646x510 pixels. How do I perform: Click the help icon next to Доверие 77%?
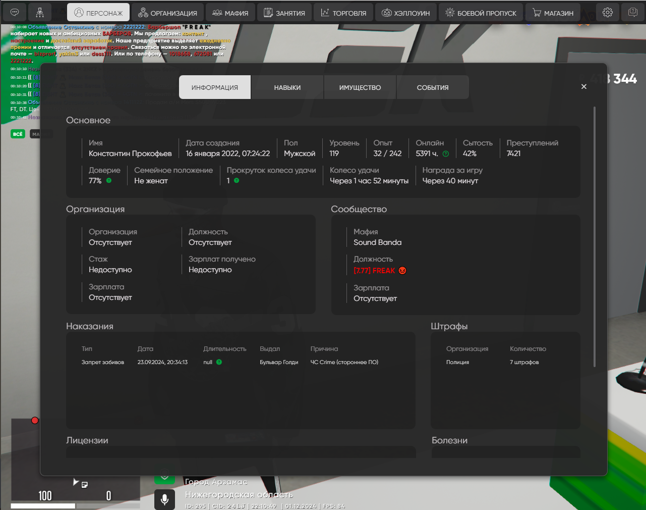click(109, 180)
